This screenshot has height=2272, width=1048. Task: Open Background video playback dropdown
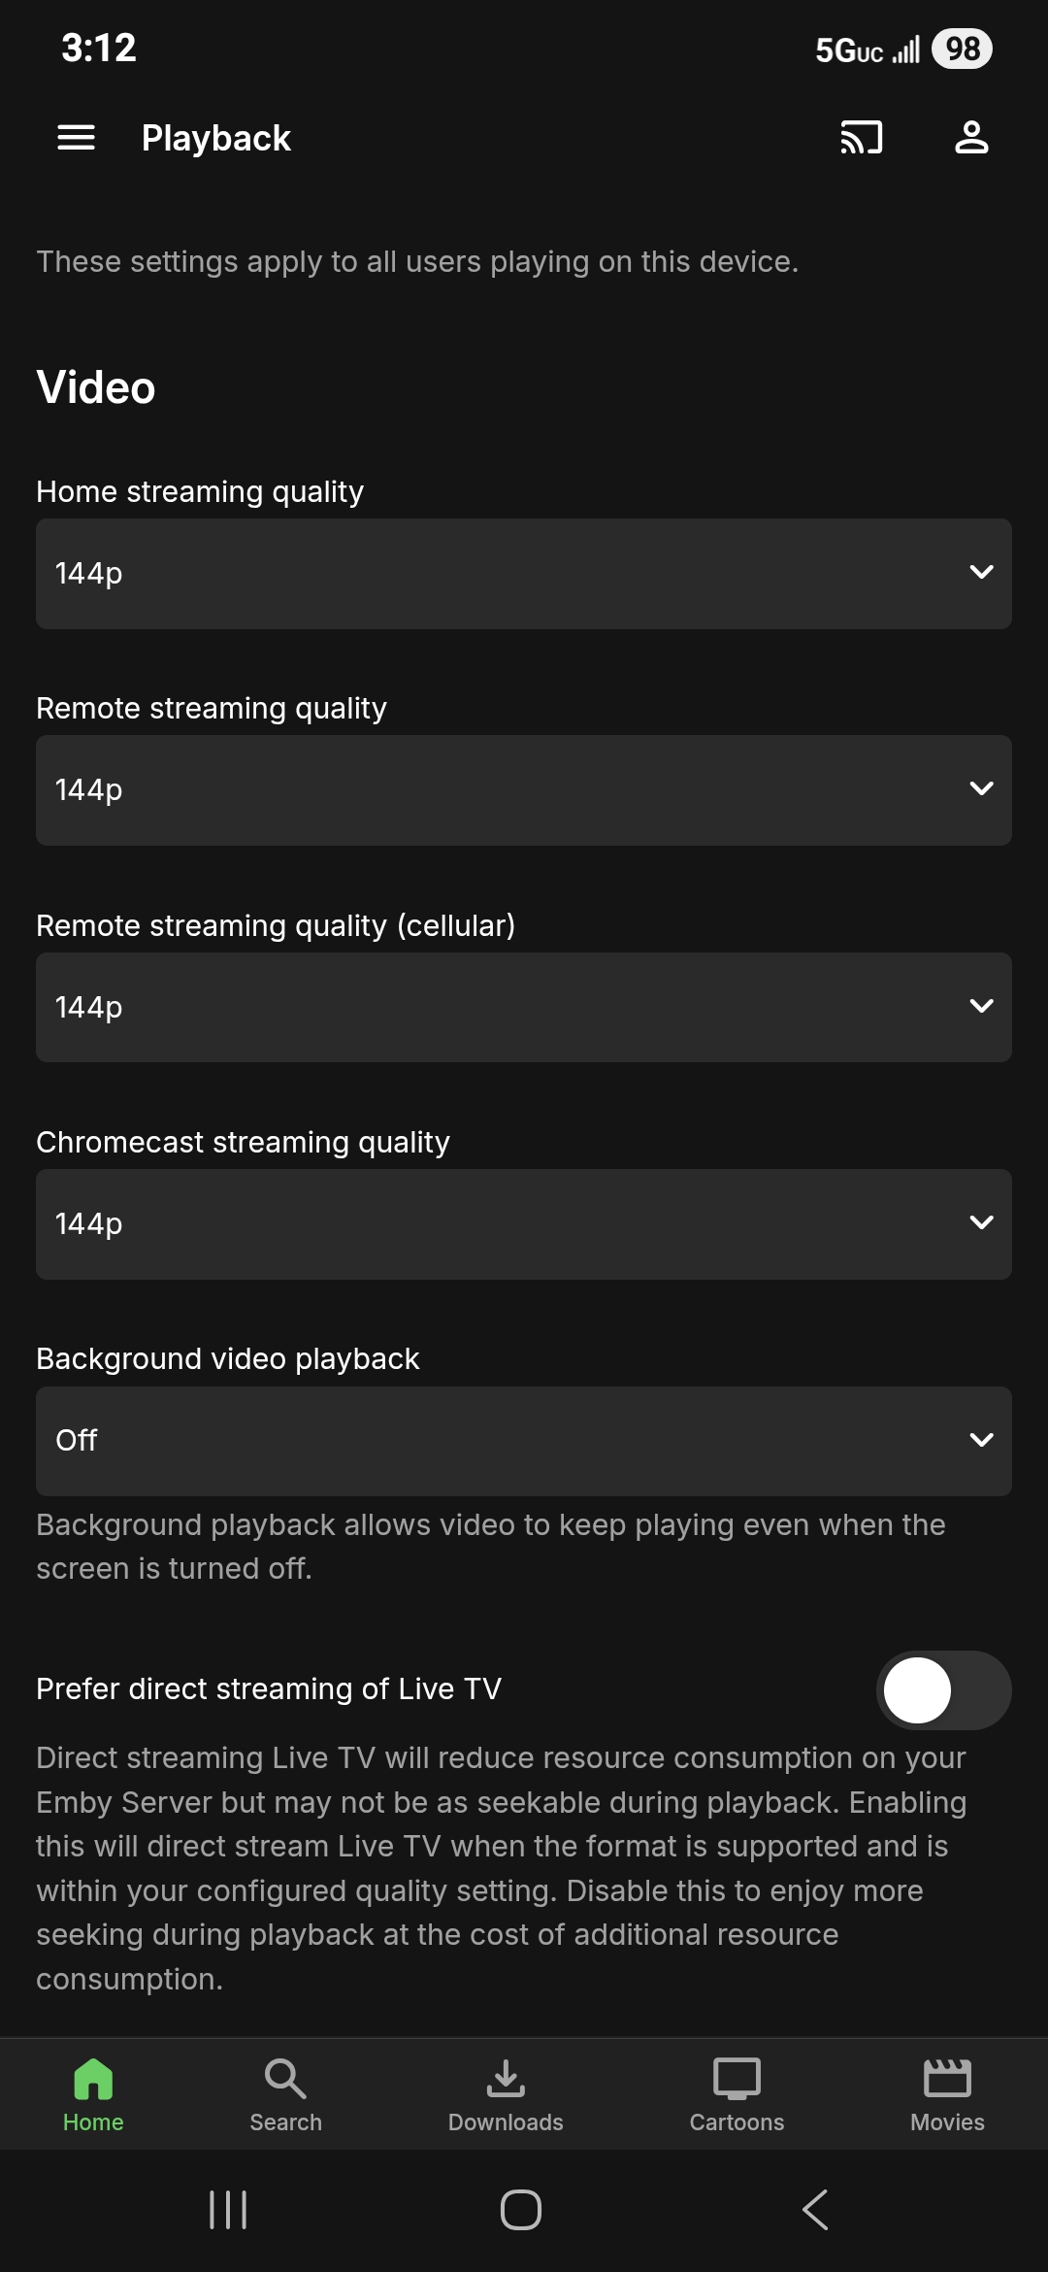[524, 1441]
